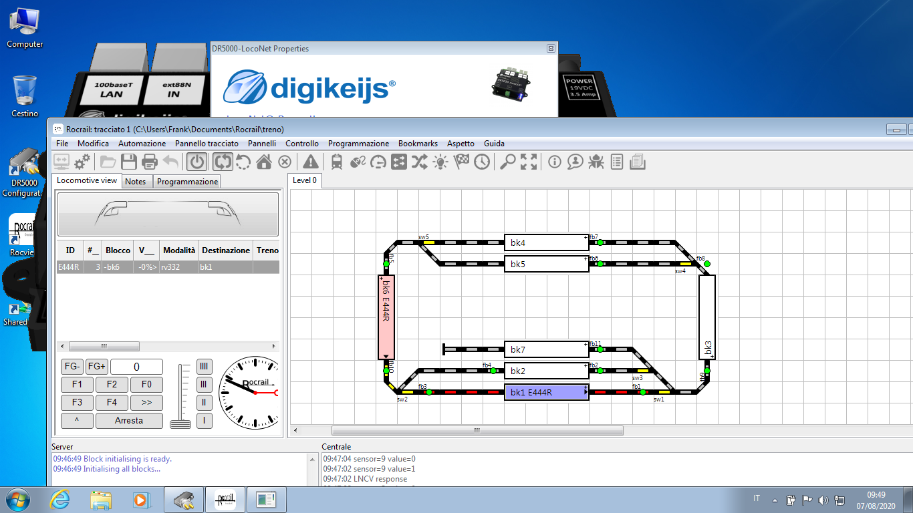Open the locomotive icon in toolbar
The width and height of the screenshot is (913, 513).
coord(336,162)
